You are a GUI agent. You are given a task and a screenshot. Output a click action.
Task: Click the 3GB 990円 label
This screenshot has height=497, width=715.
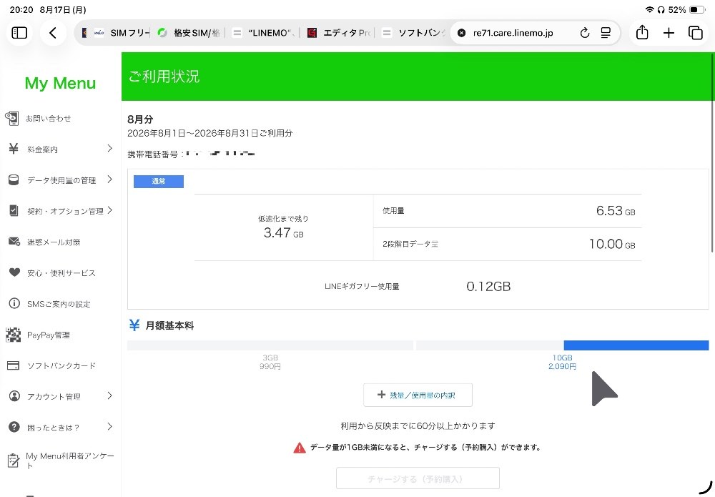click(270, 362)
